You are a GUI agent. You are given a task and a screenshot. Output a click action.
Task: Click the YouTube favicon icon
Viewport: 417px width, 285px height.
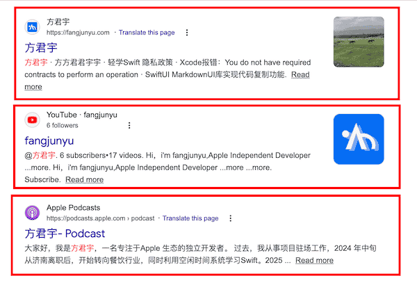pos(32,120)
